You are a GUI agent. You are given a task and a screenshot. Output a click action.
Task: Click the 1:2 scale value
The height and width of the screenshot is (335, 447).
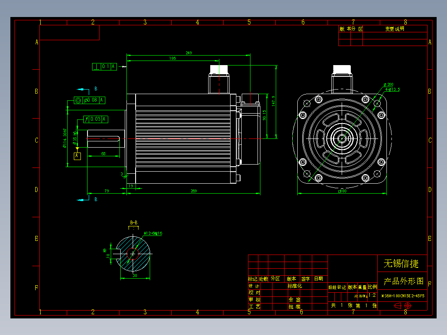[372, 295]
